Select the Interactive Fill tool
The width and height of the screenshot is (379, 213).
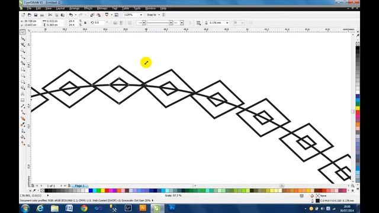pos(23,143)
